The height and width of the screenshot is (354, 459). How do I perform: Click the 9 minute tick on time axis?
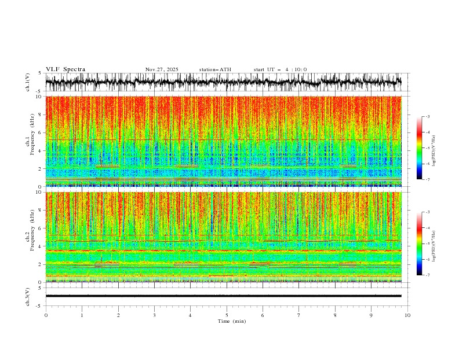tap(371, 315)
